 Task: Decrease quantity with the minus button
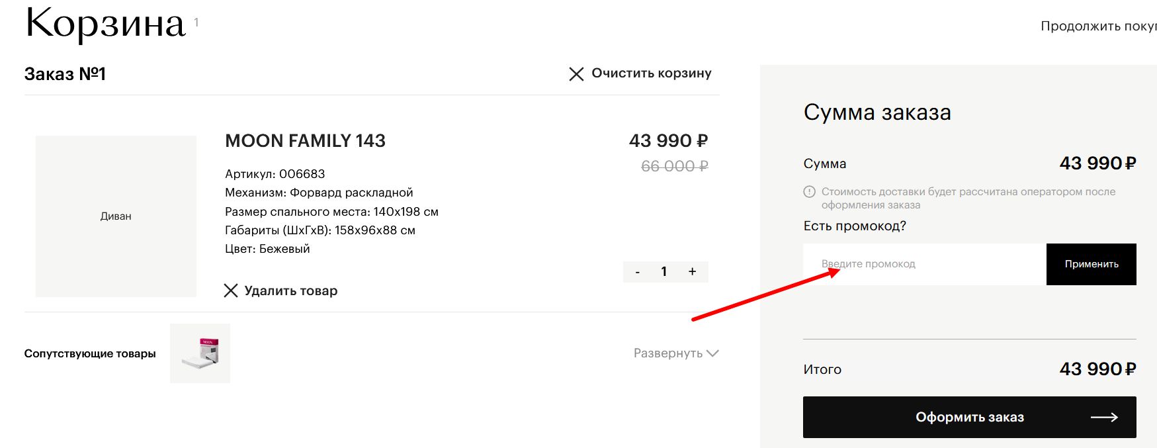tap(637, 272)
